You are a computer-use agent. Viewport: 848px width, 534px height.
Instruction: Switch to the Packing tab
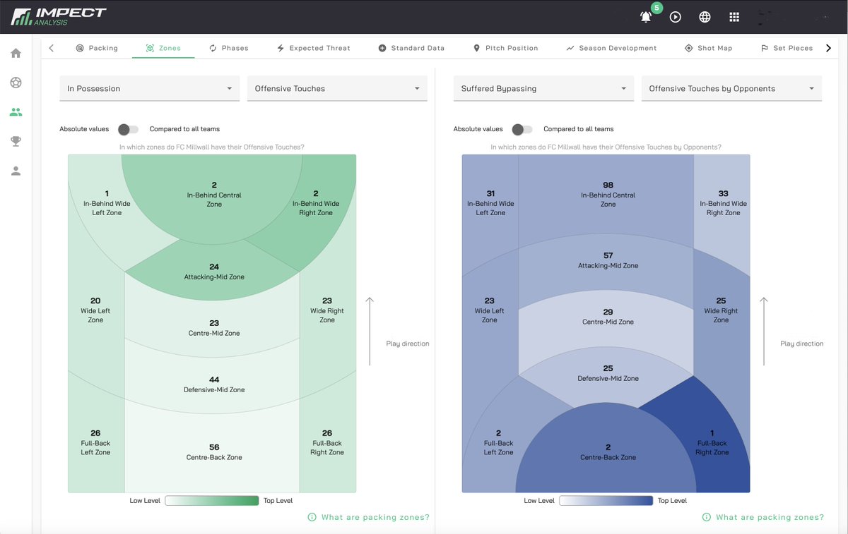[97, 48]
